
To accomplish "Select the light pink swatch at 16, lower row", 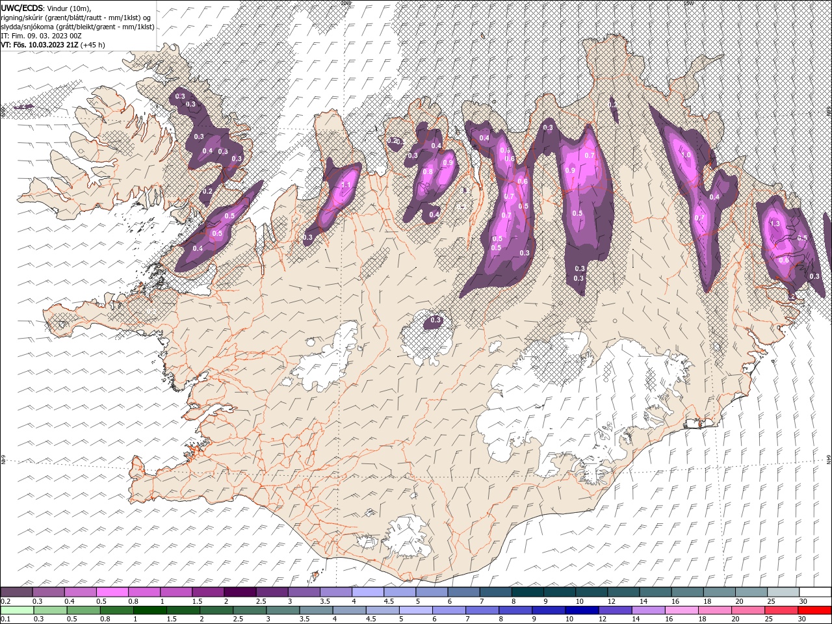I will coord(681,610).
